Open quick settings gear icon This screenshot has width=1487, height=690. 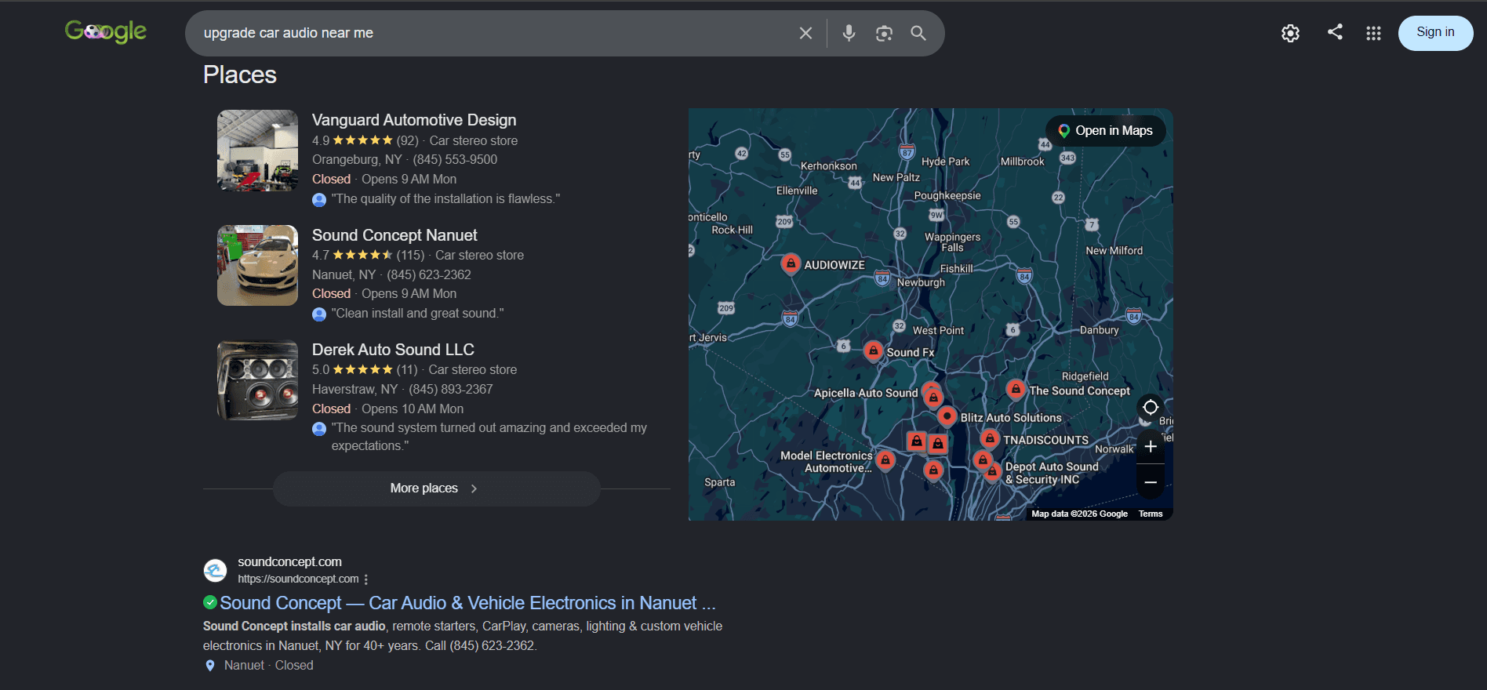point(1290,33)
